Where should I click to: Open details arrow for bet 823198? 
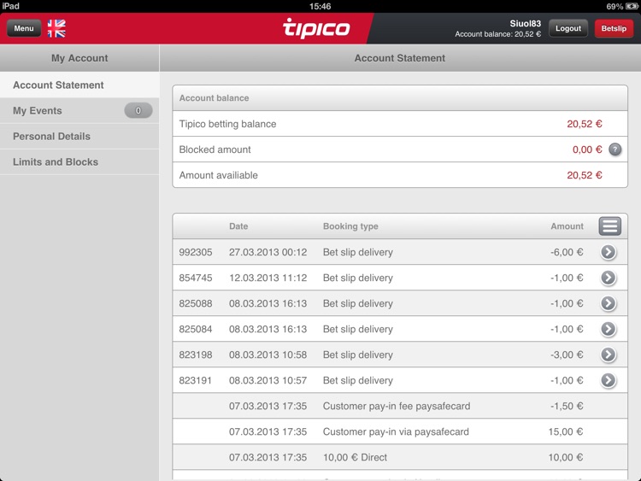click(609, 355)
